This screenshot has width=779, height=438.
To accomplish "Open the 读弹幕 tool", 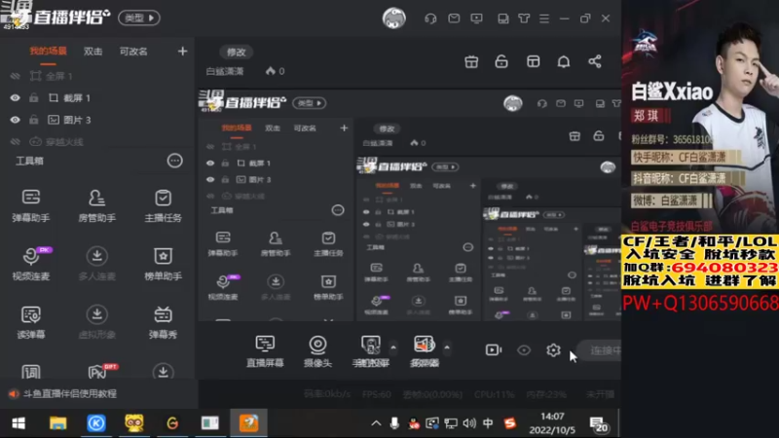I will pyautogui.click(x=31, y=322).
